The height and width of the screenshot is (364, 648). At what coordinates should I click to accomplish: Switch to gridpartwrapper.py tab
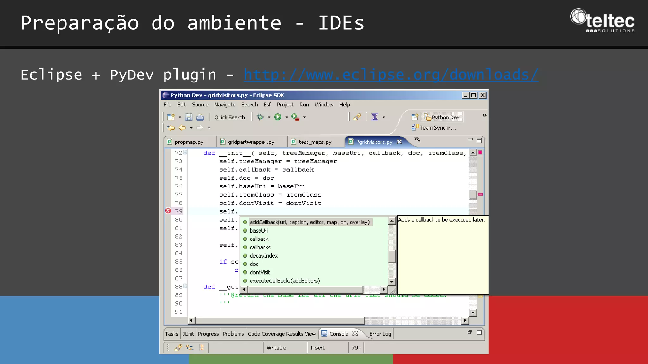click(251, 142)
